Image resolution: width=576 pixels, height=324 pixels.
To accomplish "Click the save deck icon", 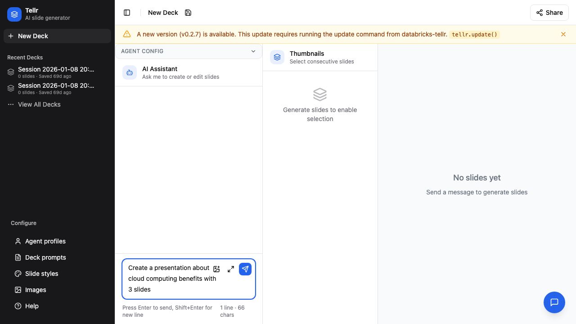I will tap(188, 13).
